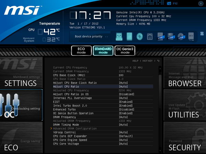Click the OC slider-knobs icon

9,105
